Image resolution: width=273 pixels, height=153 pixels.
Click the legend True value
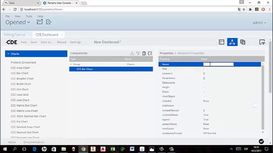tap(206, 119)
